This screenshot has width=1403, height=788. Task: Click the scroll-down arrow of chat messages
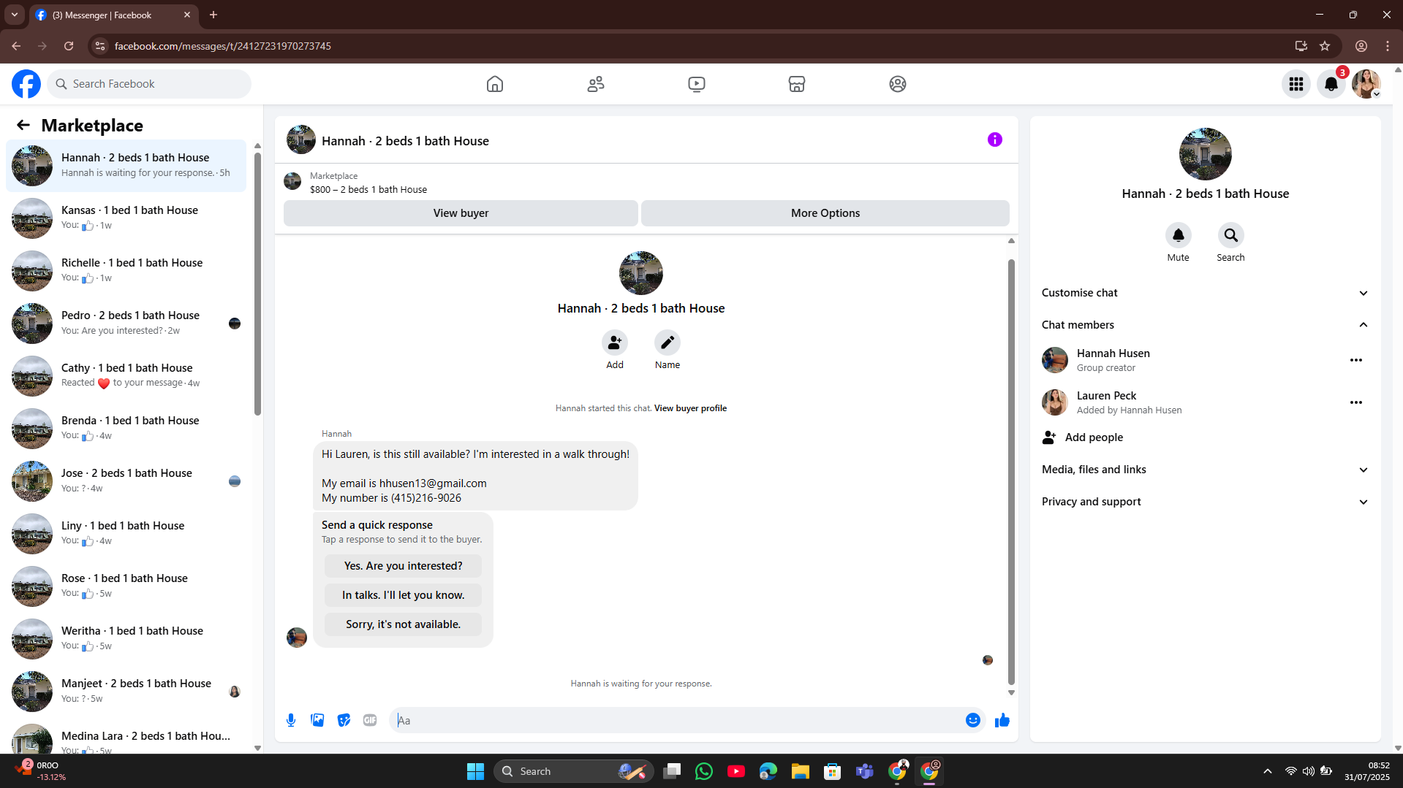(x=1011, y=693)
